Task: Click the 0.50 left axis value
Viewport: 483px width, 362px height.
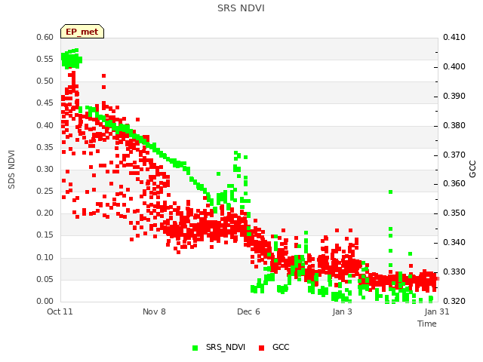Action: 45,81
